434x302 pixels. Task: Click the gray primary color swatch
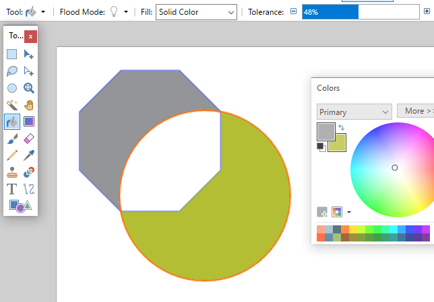pyautogui.click(x=326, y=132)
